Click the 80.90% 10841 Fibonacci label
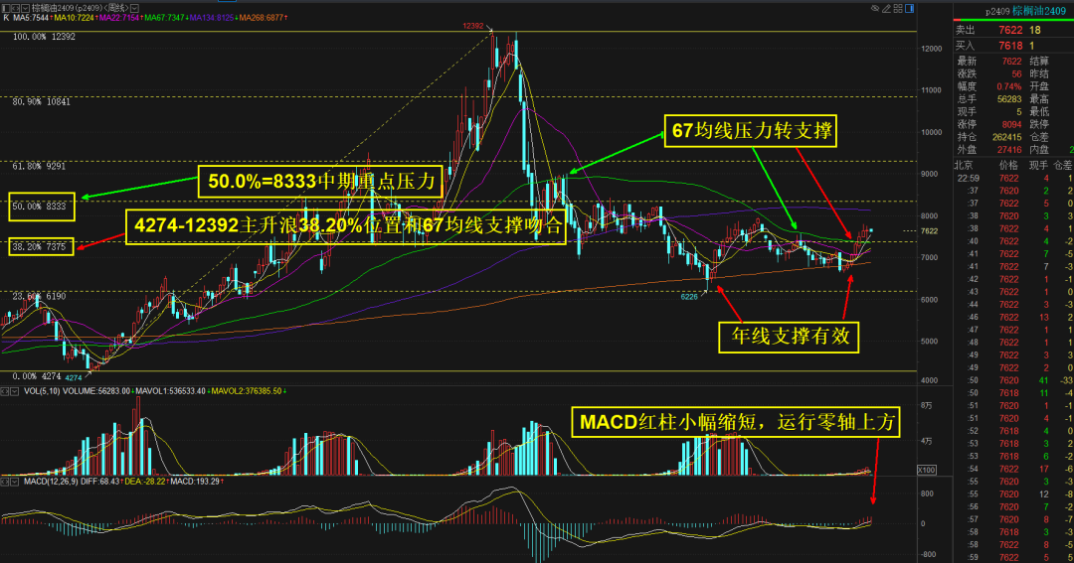 pos(41,101)
